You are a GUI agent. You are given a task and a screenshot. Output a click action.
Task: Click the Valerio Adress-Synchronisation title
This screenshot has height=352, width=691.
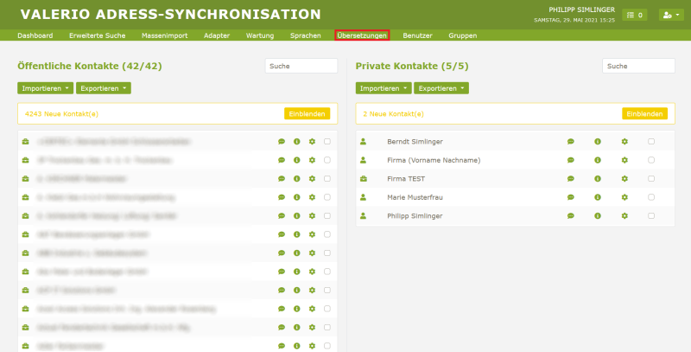coord(171,14)
